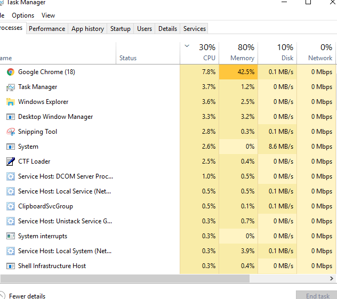Click the horizontal scrollbar thumb
Viewport: 337px width, 299px height.
pos(125,278)
